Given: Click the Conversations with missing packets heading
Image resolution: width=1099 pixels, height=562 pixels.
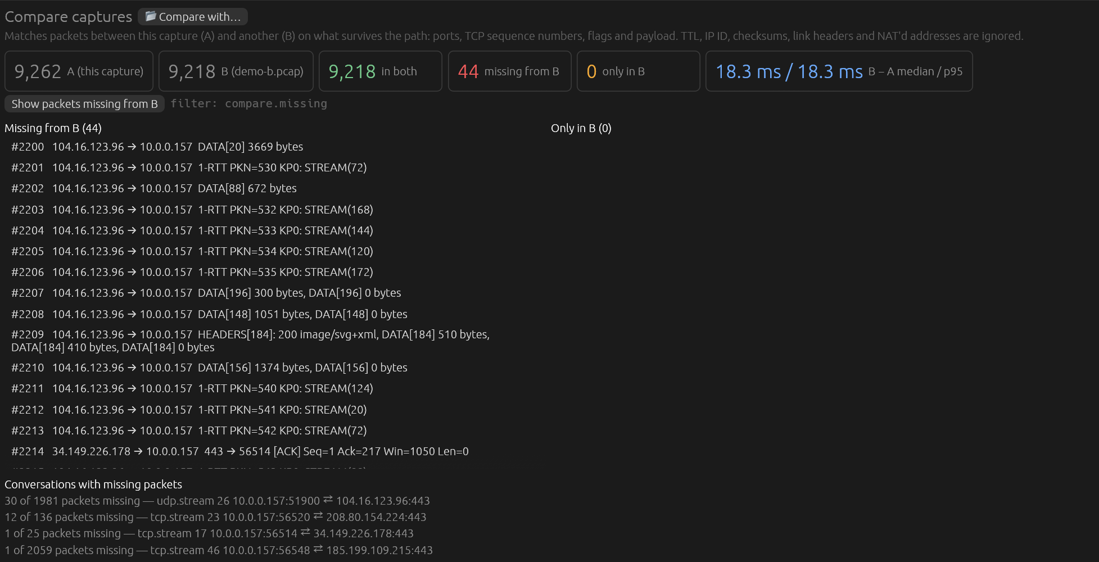Looking at the screenshot, I should coord(93,484).
